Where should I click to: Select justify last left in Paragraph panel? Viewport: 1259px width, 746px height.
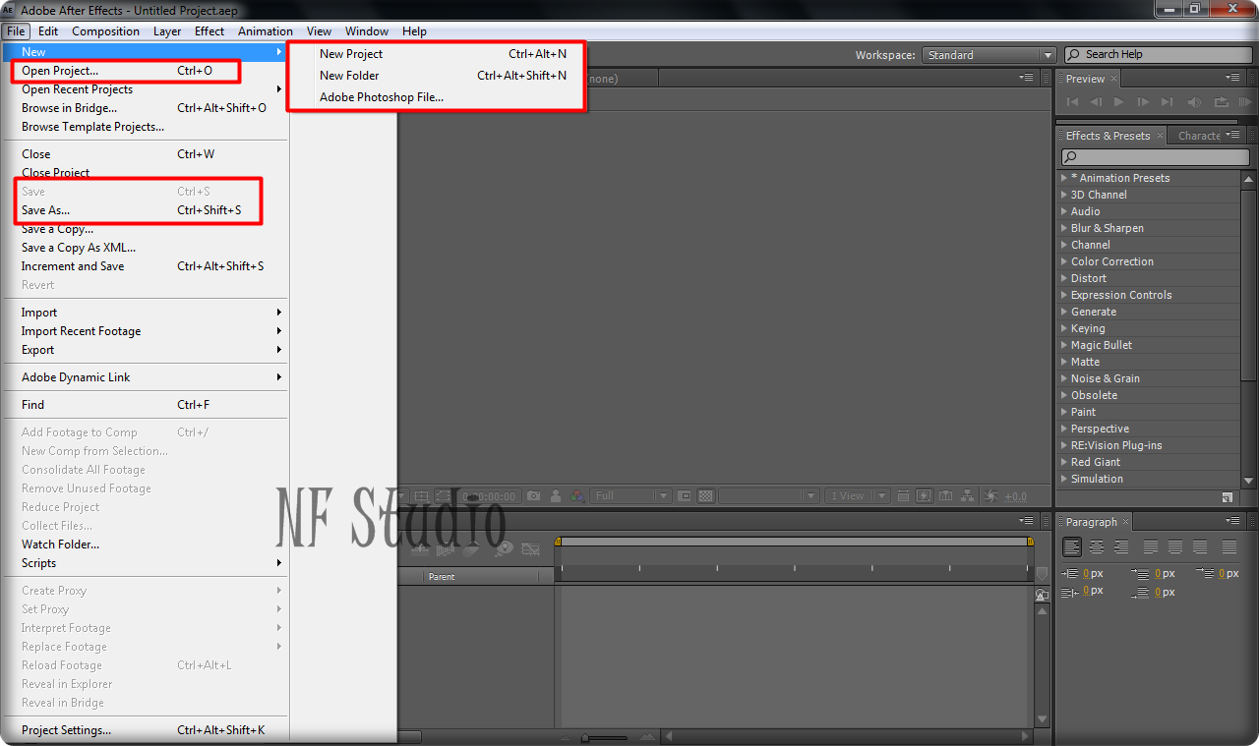click(1151, 546)
